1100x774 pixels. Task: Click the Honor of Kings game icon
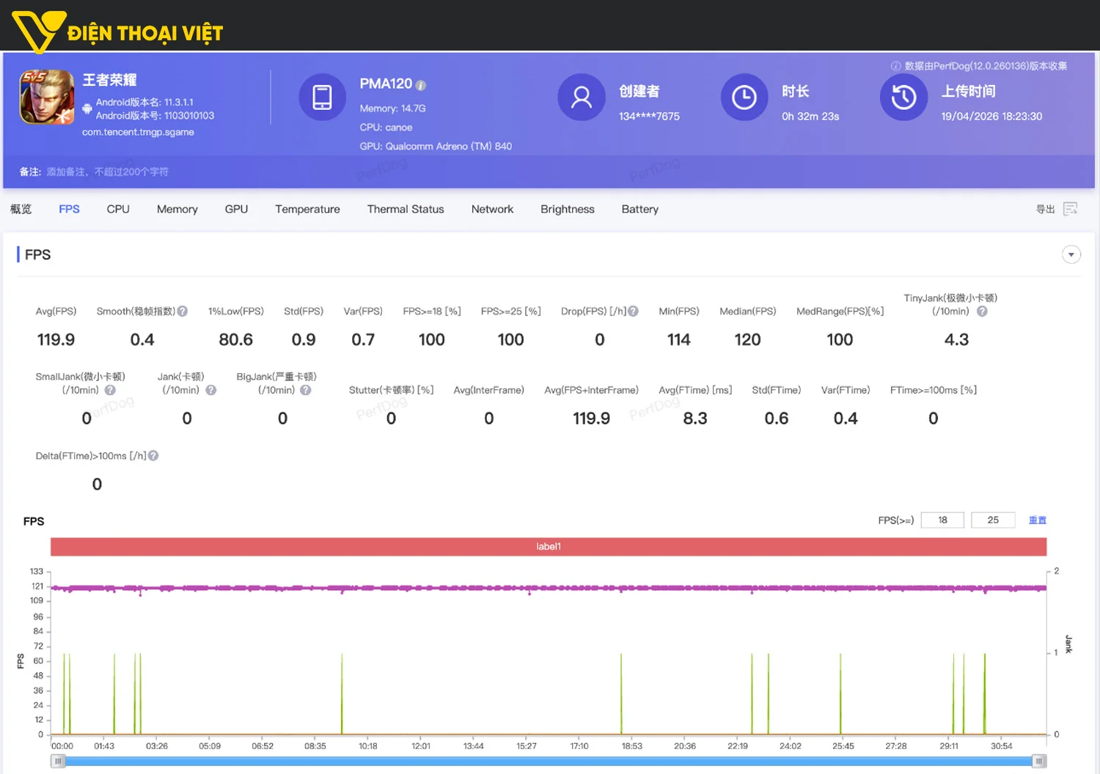[47, 97]
